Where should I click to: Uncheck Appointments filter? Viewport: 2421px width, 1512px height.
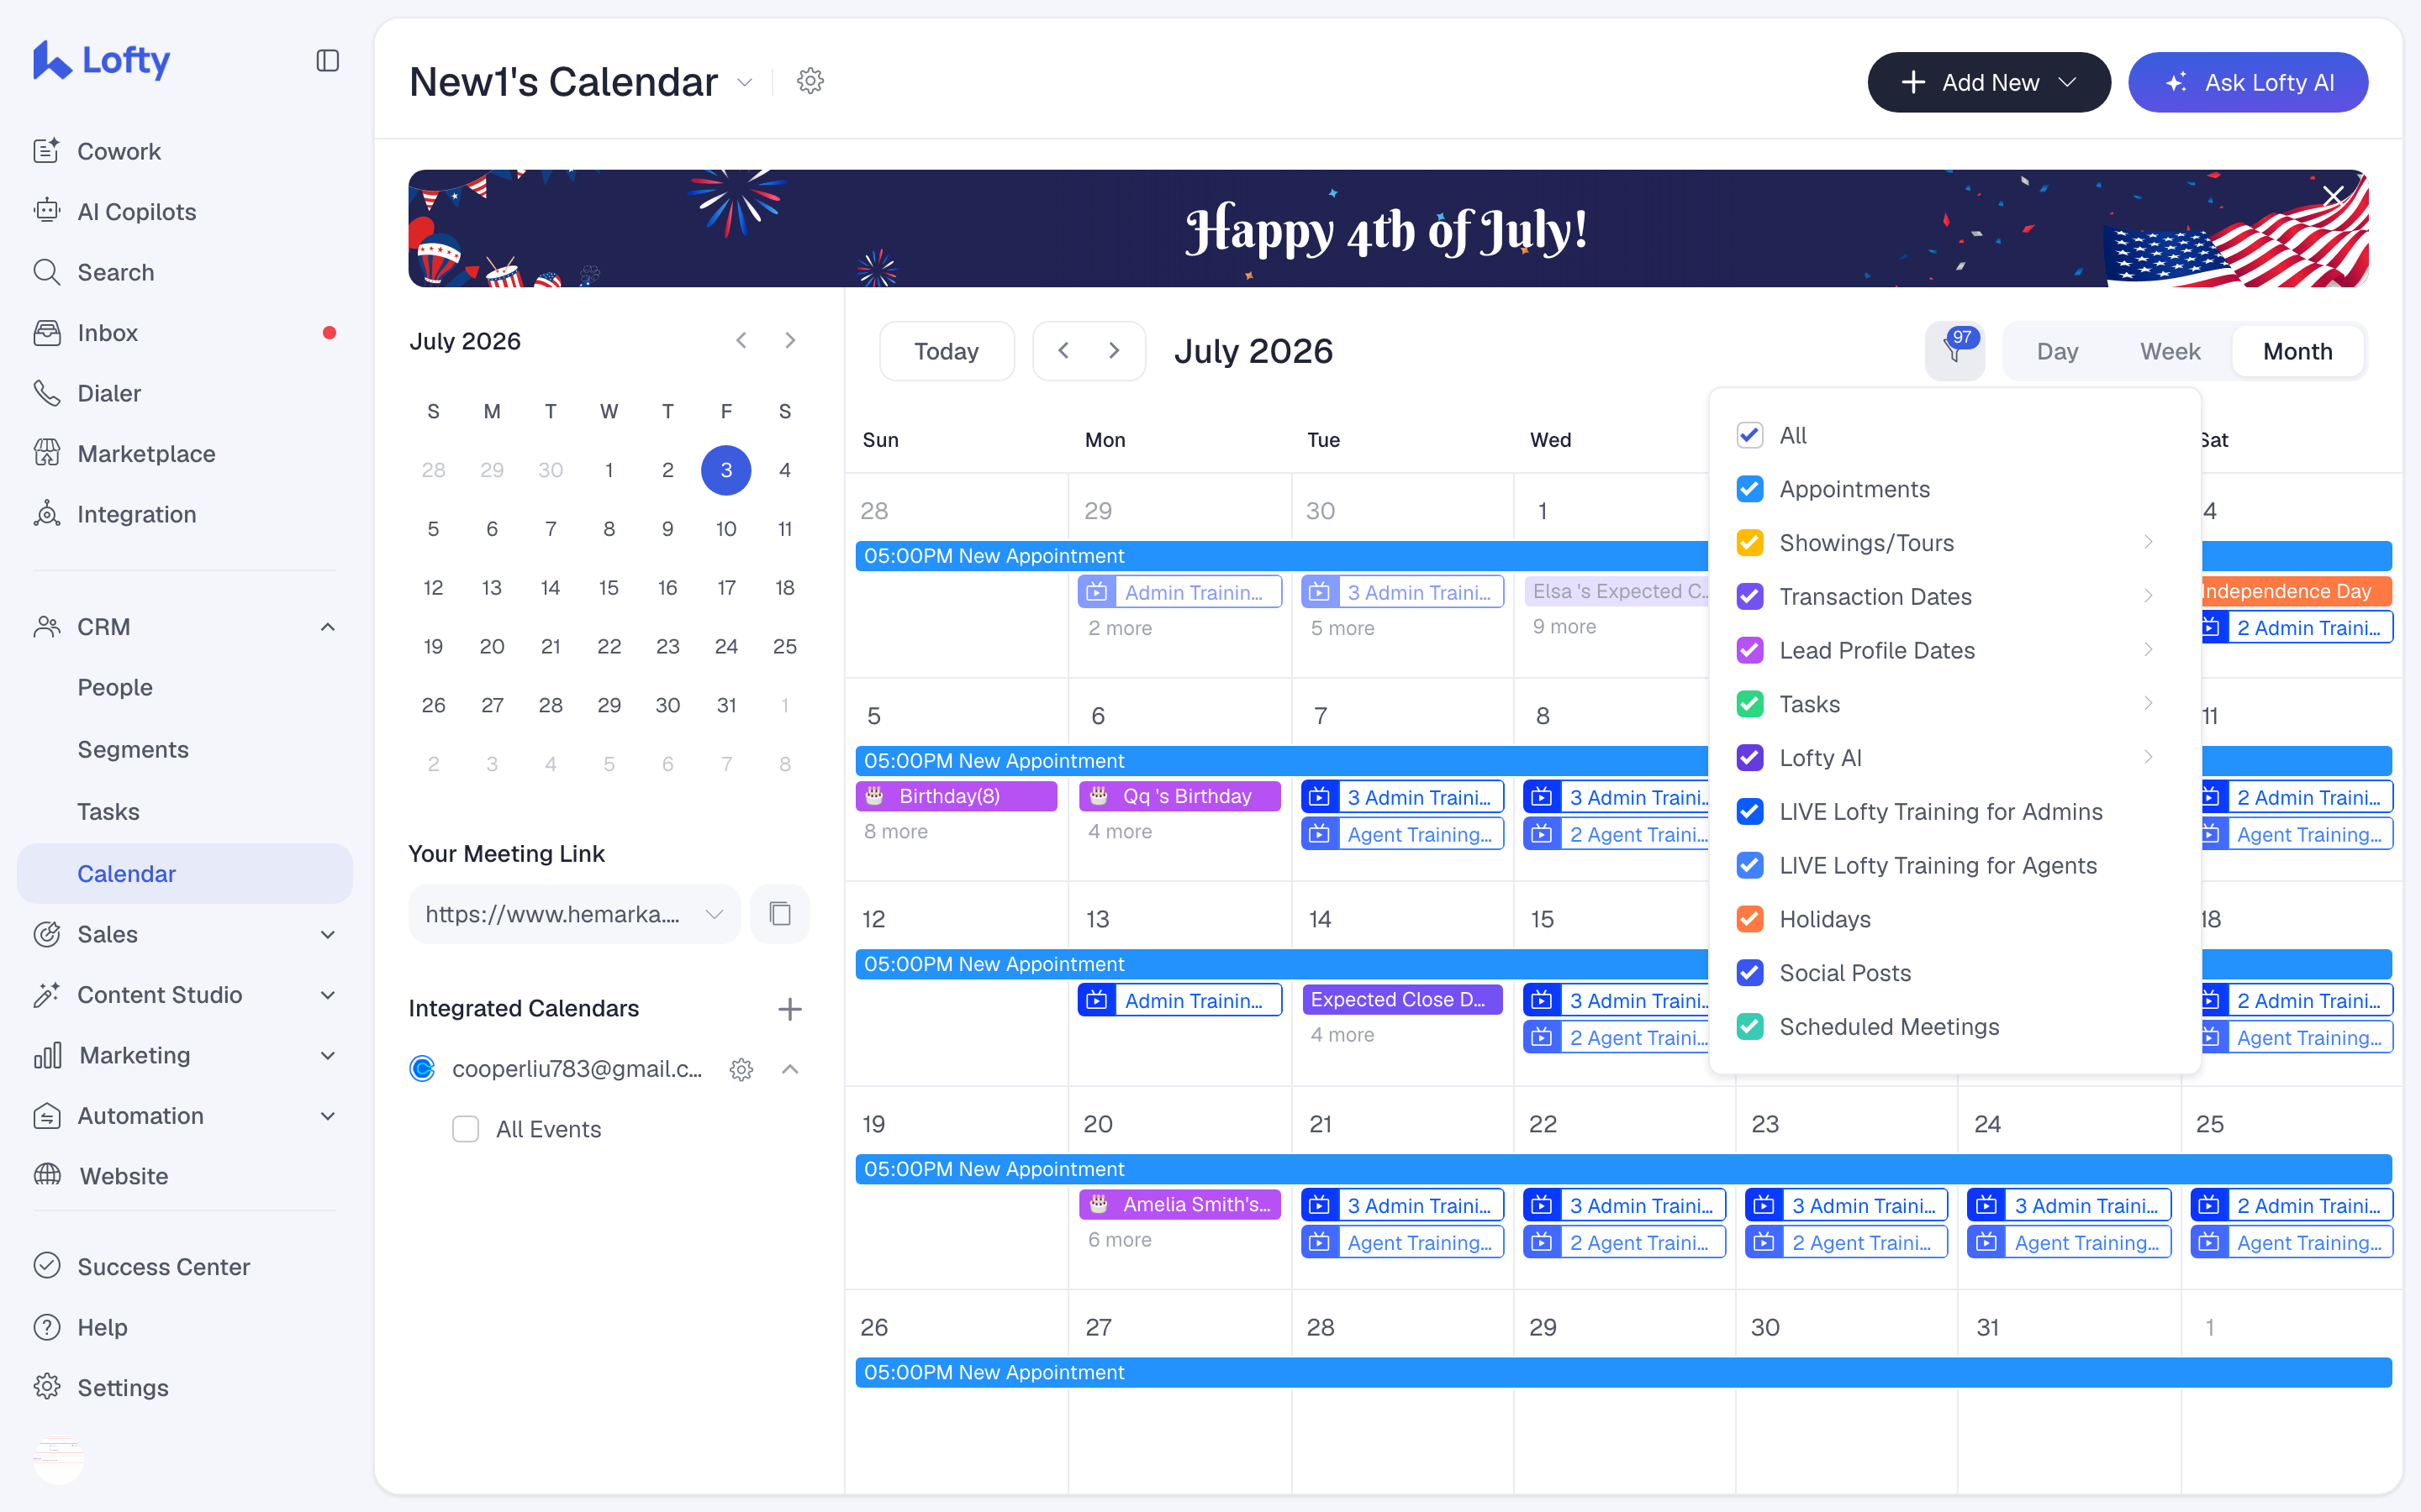click(x=1749, y=489)
